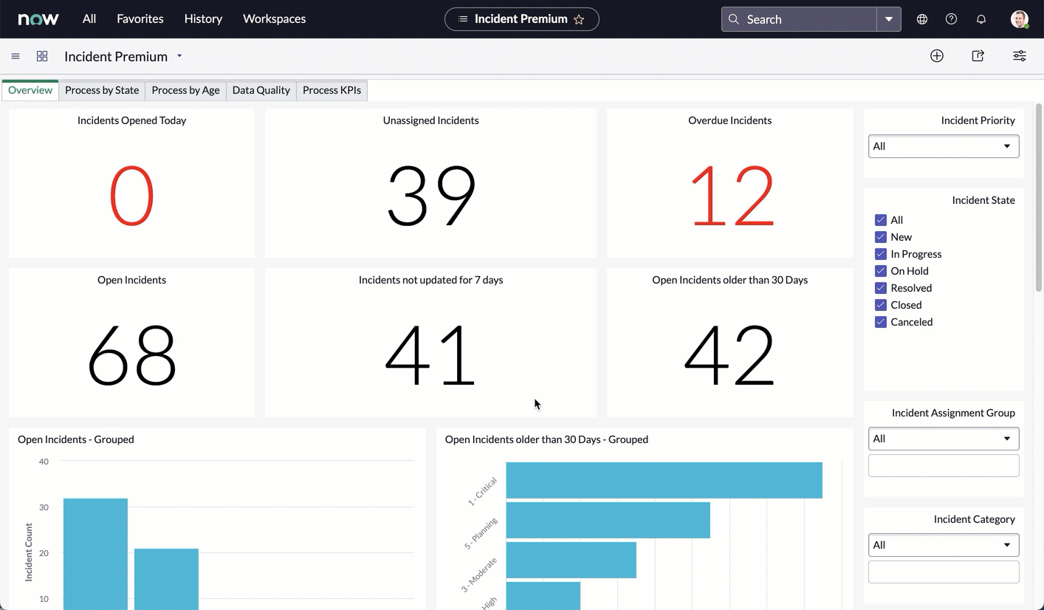Screen dimensions: 1044x610
Task: Click the 'Incident State' filter heading
Action: pyautogui.click(x=983, y=200)
